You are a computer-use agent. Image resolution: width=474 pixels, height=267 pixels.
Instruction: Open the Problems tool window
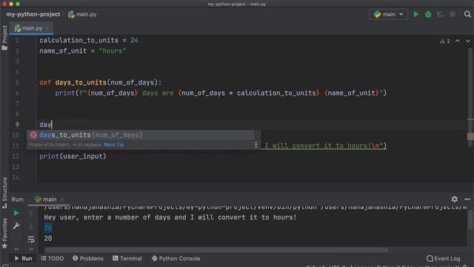(x=88, y=259)
